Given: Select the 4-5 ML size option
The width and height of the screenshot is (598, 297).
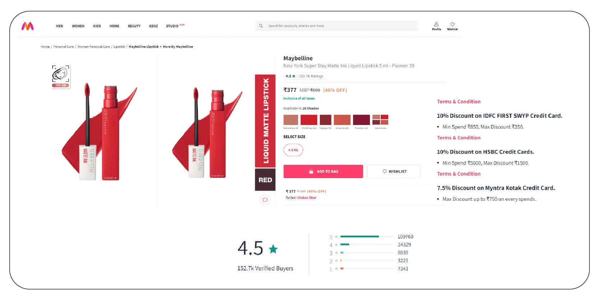Looking at the screenshot, I should coord(293,150).
